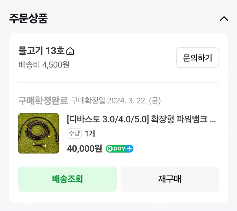Click the 40,000원 price
This screenshot has height=211, width=237.
84,149
